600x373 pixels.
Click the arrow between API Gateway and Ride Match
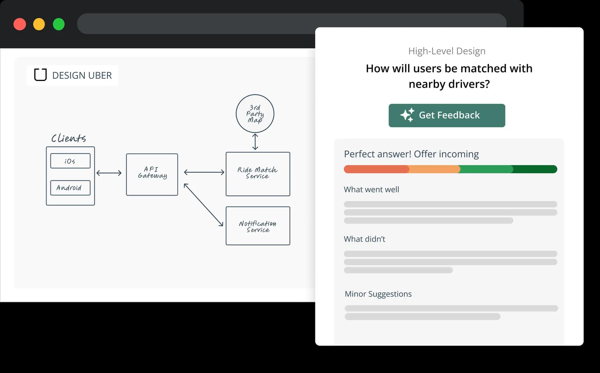point(204,172)
